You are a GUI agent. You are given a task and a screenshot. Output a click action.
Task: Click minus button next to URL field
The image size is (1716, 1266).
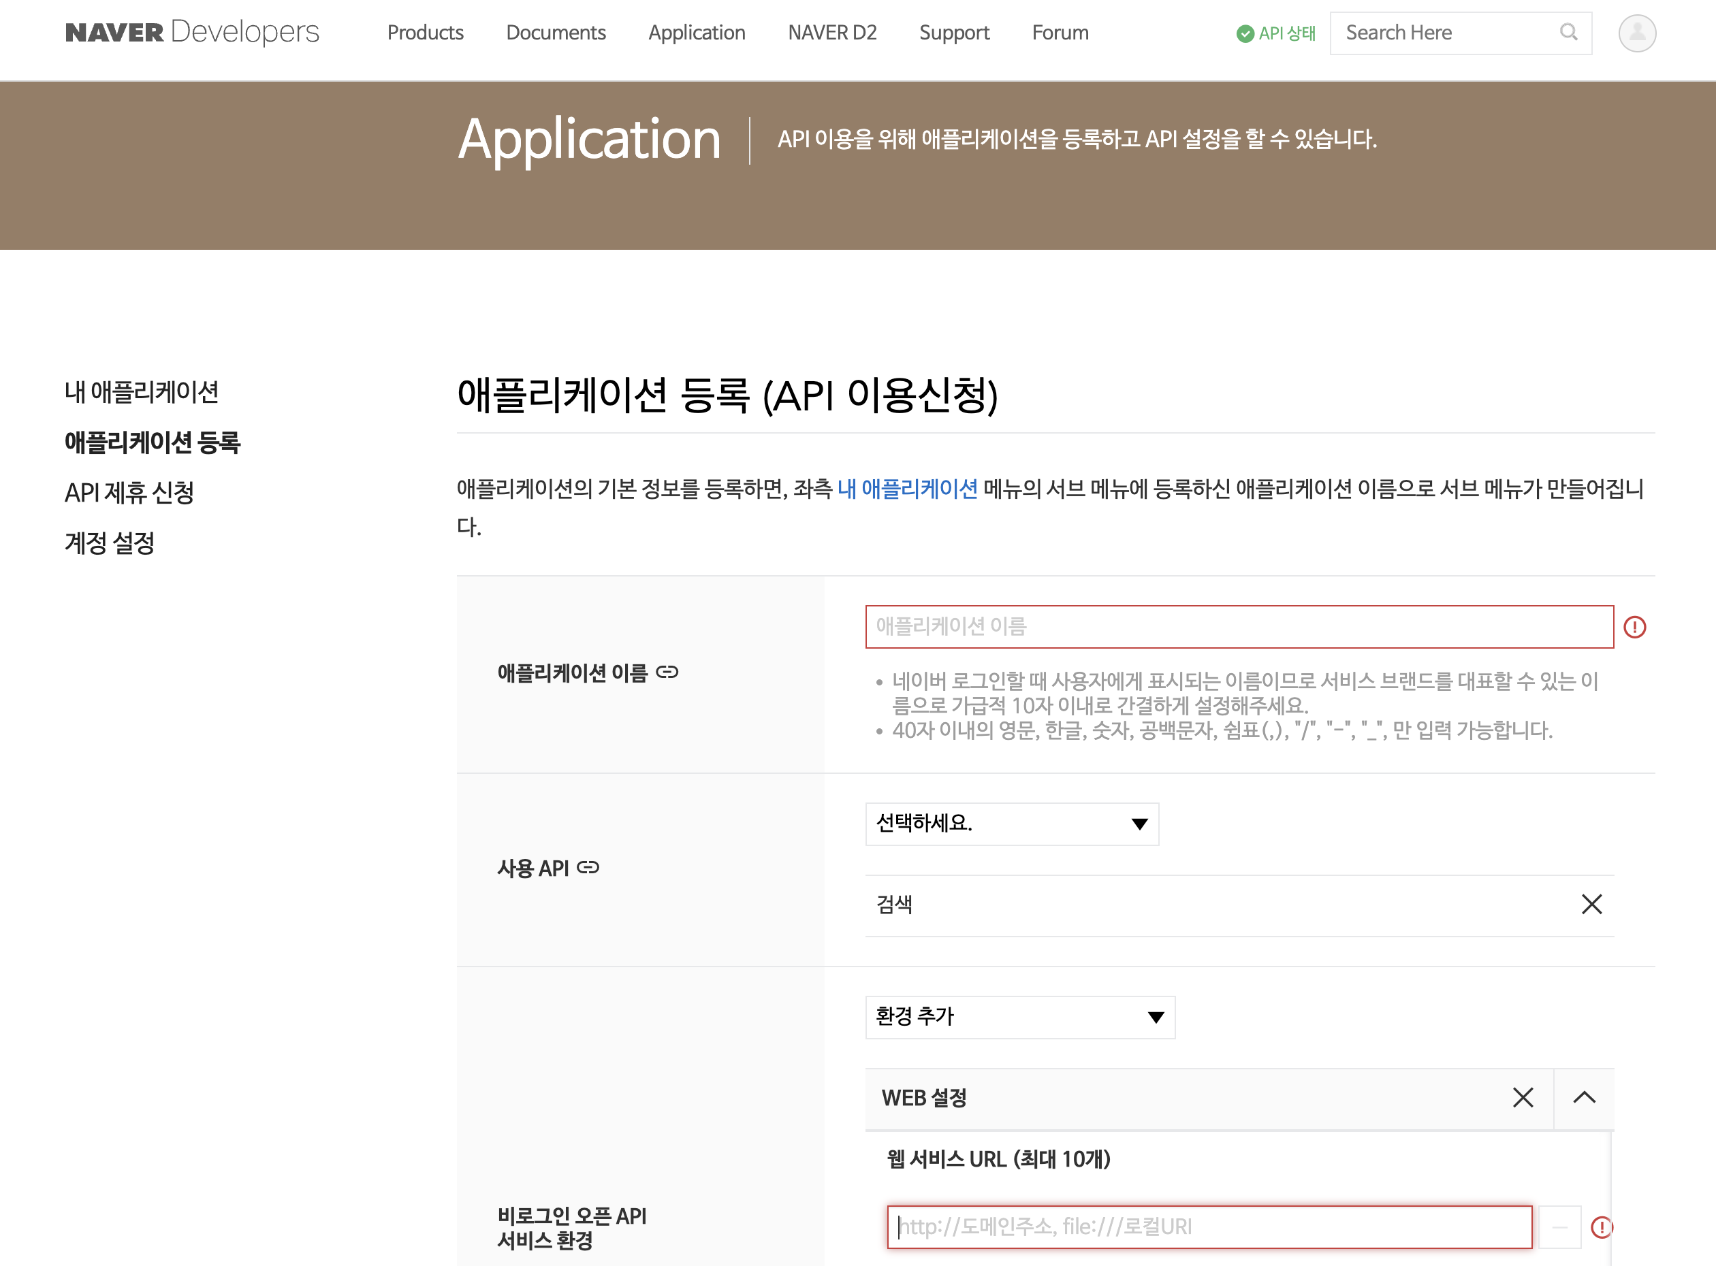tap(1559, 1227)
